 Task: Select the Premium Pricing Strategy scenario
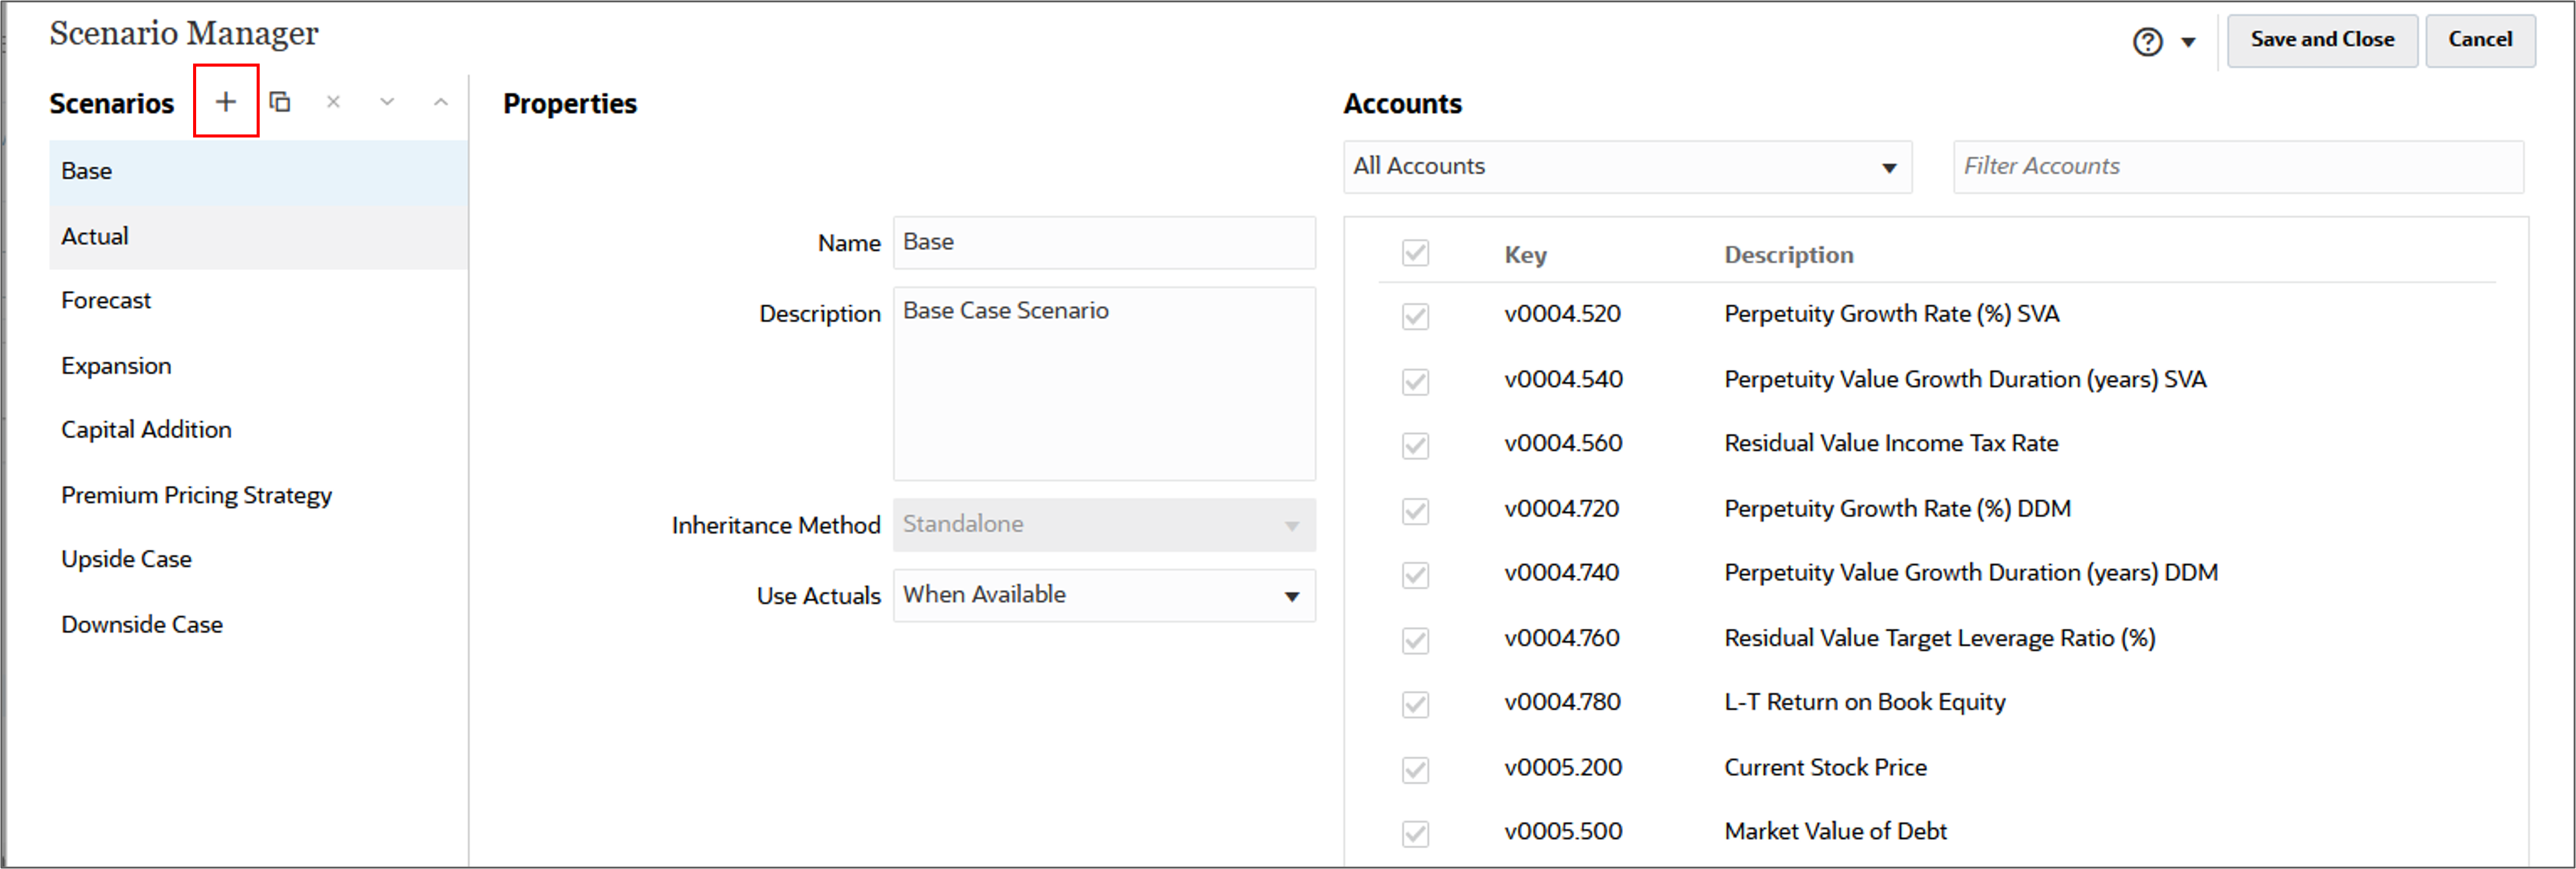pyautogui.click(x=196, y=494)
